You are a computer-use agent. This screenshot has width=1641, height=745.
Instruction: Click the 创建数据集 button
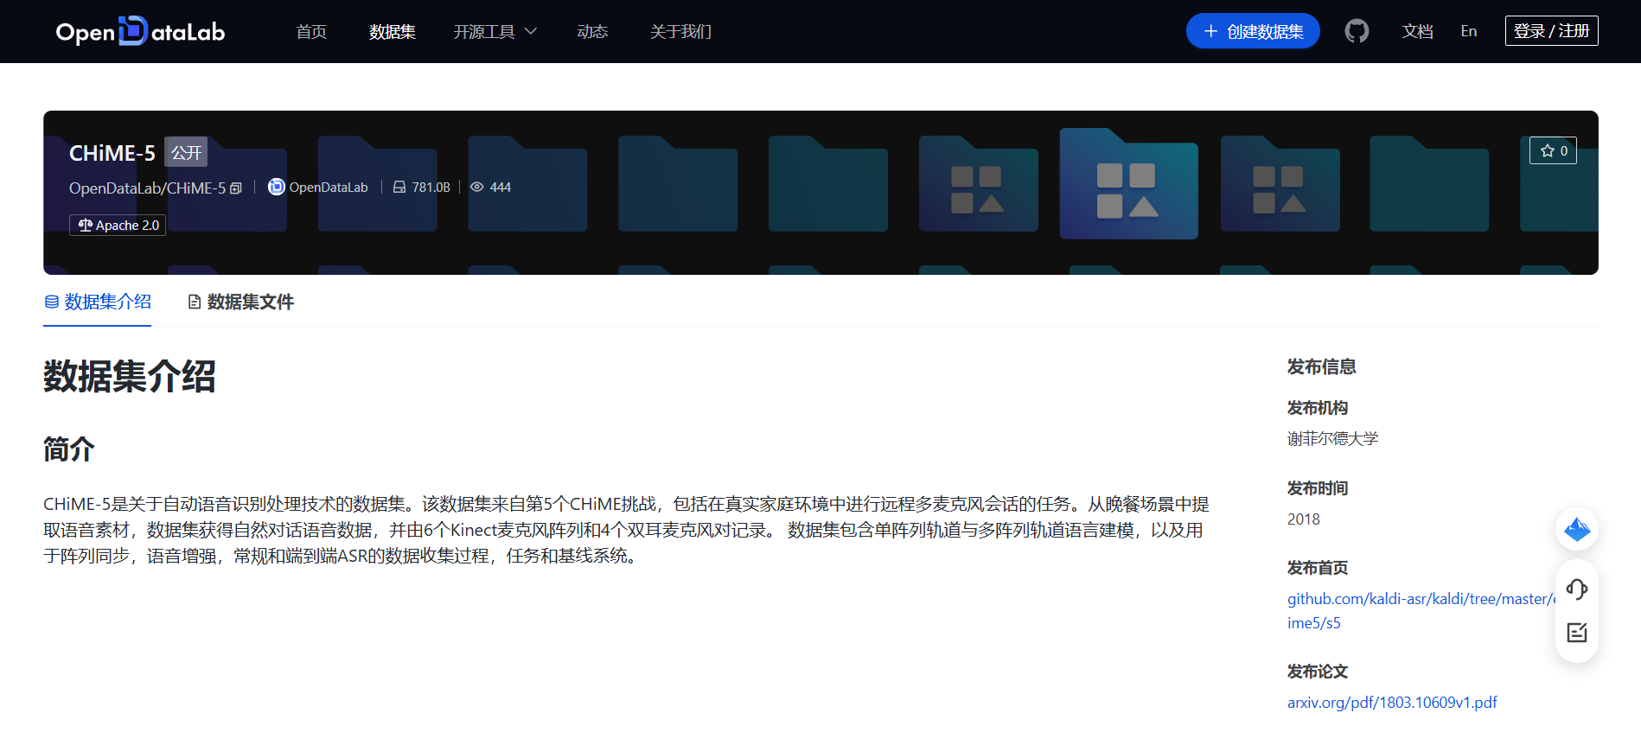[x=1253, y=31]
